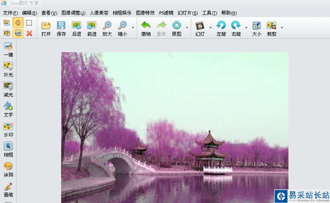Toggle the highlighted fit-to-window view button

tap(18, 33)
